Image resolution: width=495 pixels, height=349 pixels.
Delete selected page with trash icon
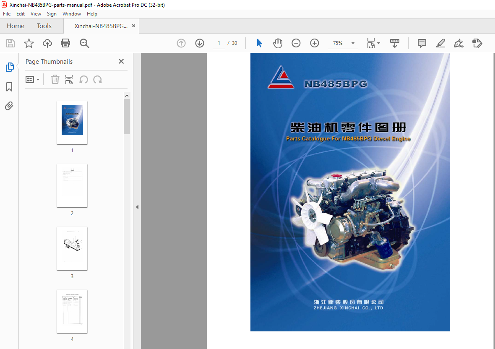(55, 80)
